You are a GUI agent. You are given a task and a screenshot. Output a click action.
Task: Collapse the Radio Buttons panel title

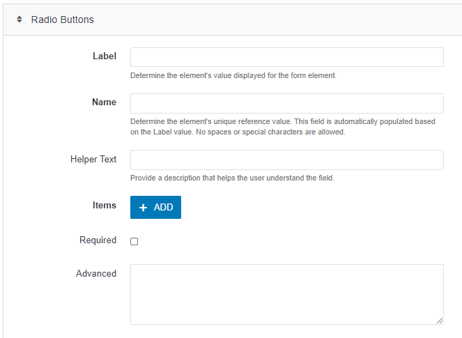click(62, 20)
